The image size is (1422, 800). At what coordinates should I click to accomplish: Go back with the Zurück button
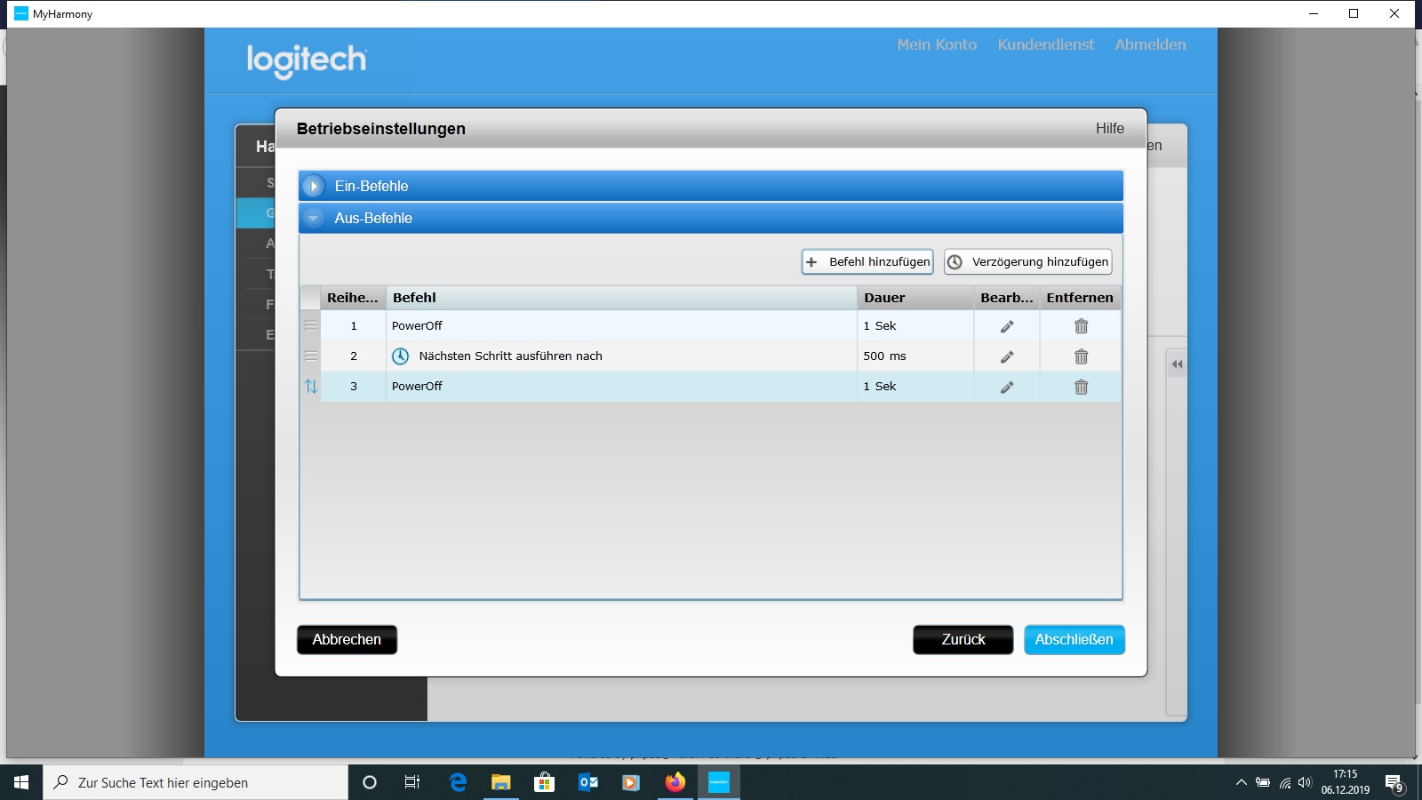click(x=963, y=640)
